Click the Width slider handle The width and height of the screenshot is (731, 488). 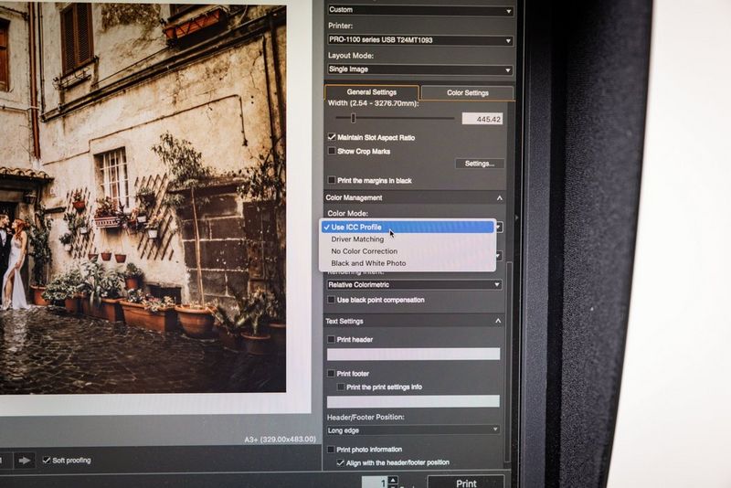(x=353, y=118)
